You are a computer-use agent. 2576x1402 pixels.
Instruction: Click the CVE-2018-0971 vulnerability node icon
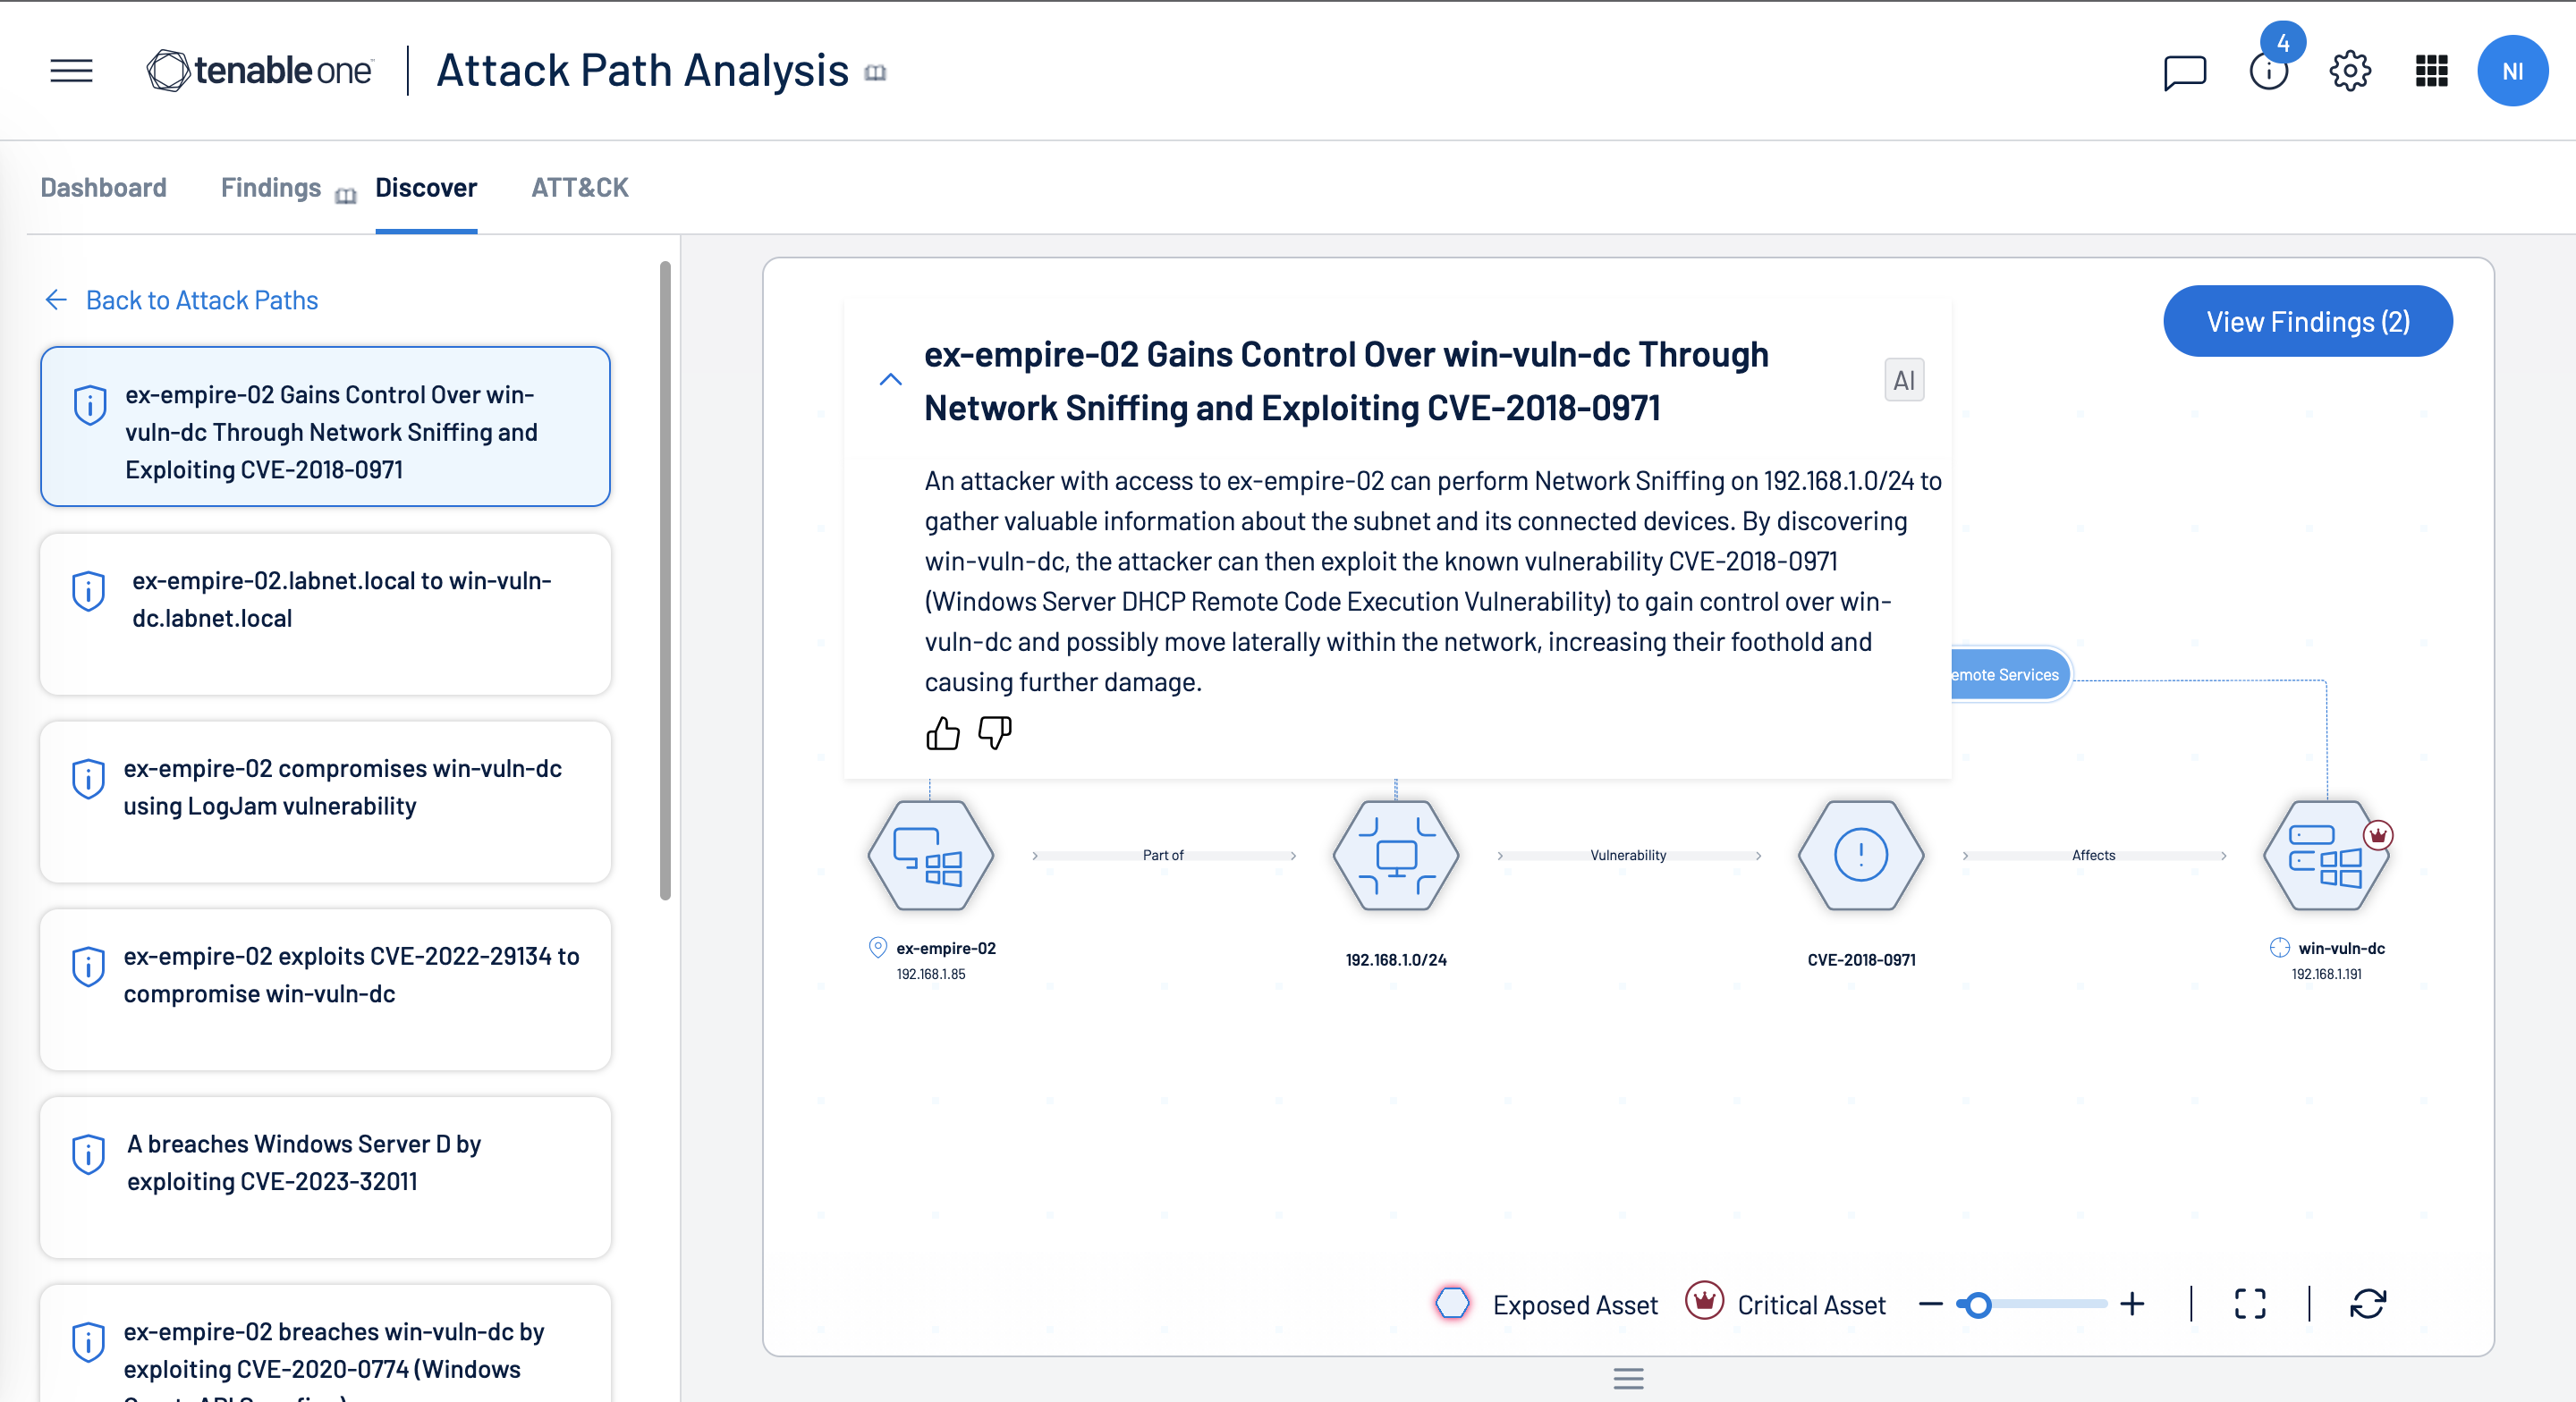(x=1861, y=855)
